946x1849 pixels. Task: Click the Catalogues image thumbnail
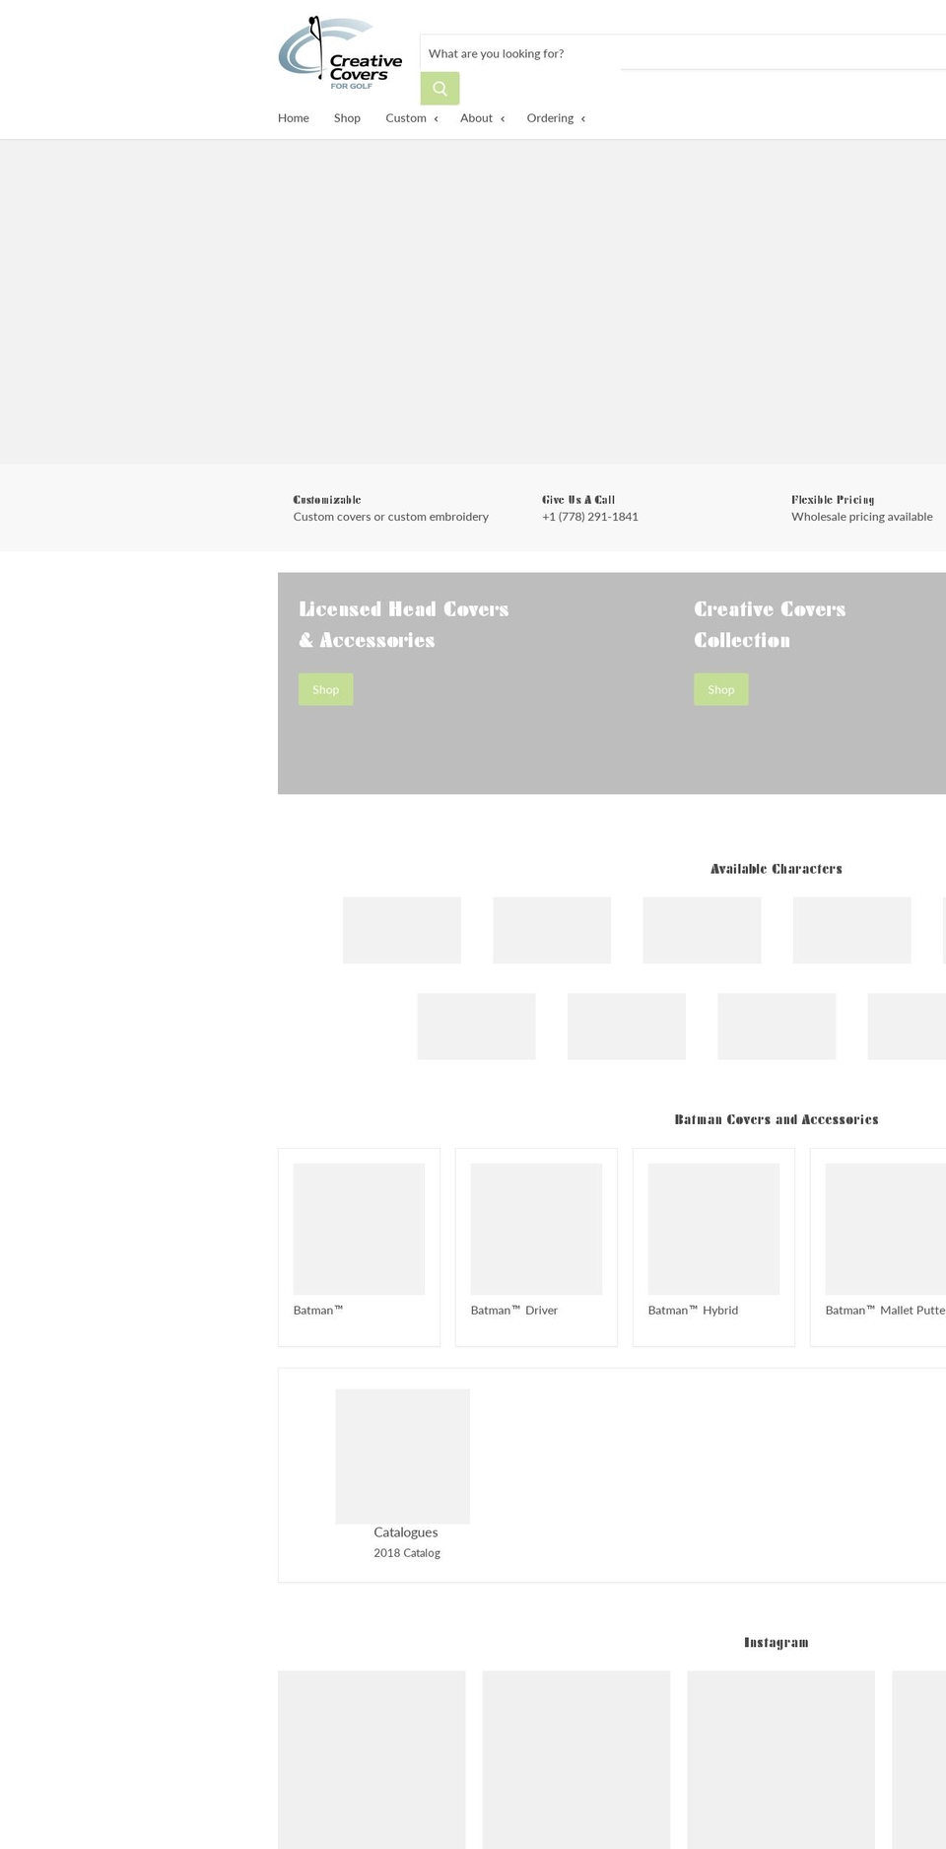click(403, 1457)
